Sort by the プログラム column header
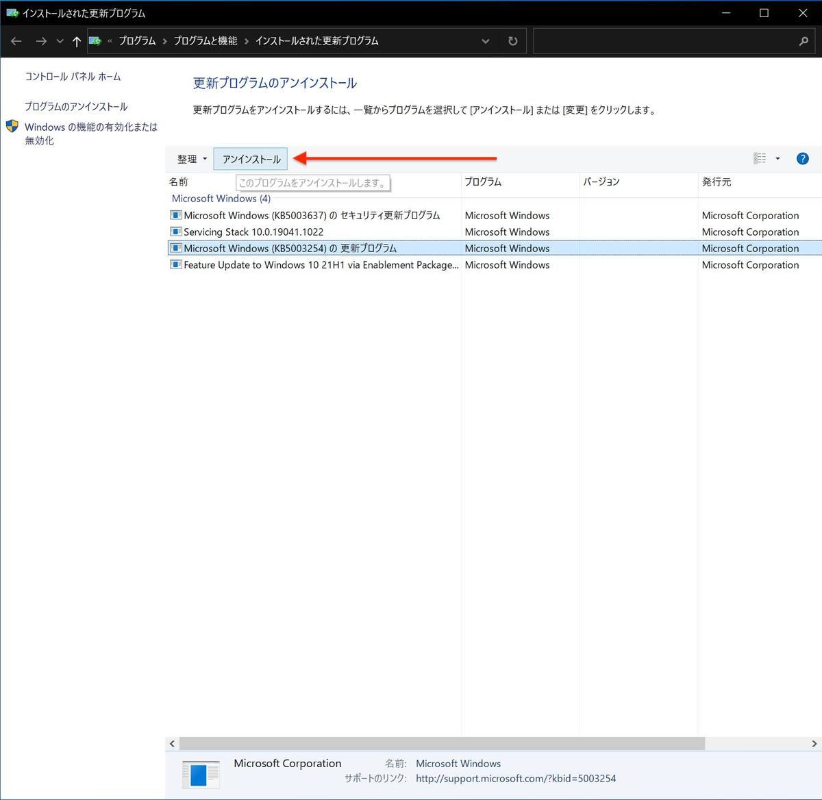822x800 pixels. coord(483,182)
